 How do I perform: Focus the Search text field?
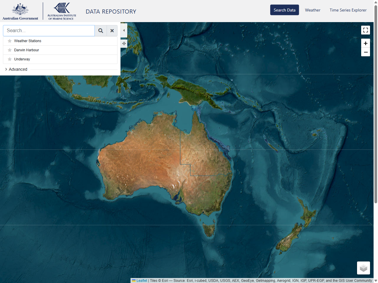click(x=49, y=31)
